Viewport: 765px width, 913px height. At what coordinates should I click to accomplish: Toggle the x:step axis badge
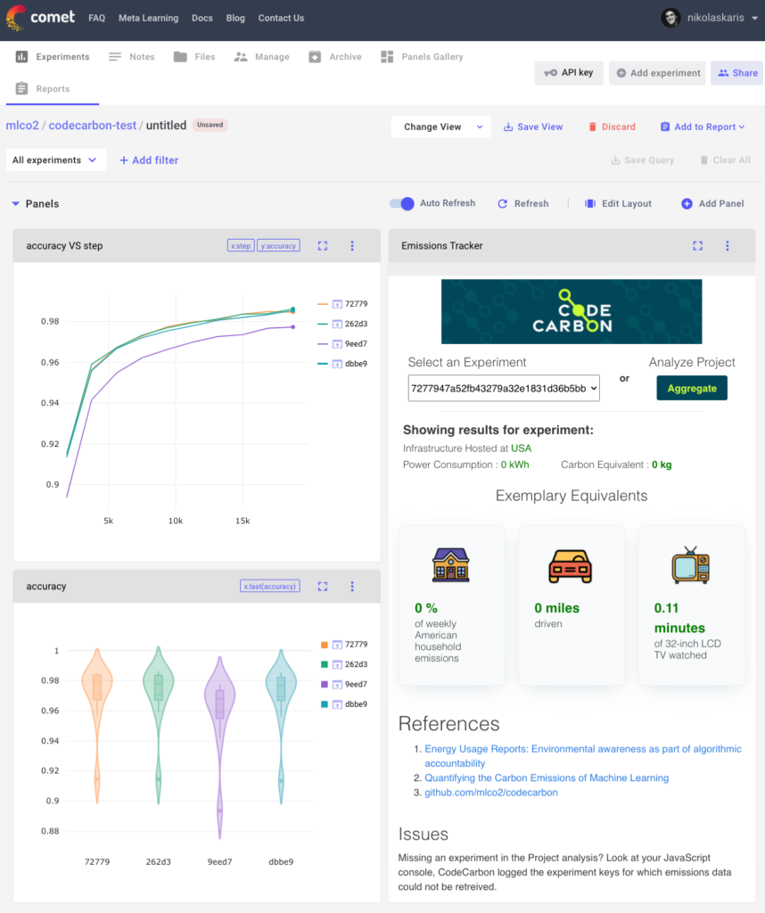(240, 244)
